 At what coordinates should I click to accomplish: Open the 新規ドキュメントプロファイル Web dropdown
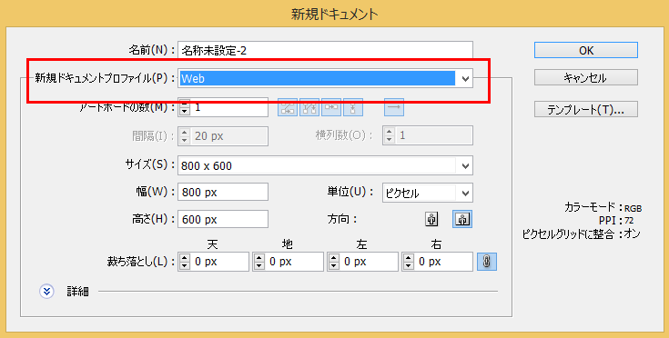tap(325, 78)
